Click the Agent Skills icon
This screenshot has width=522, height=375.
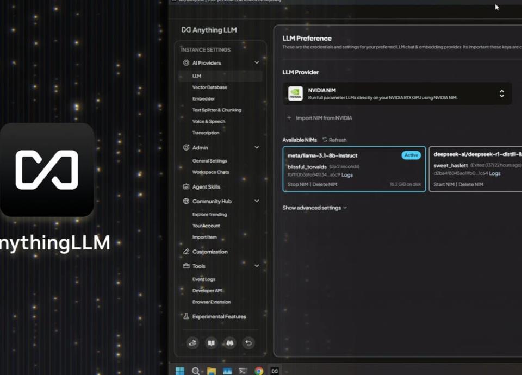coord(186,186)
